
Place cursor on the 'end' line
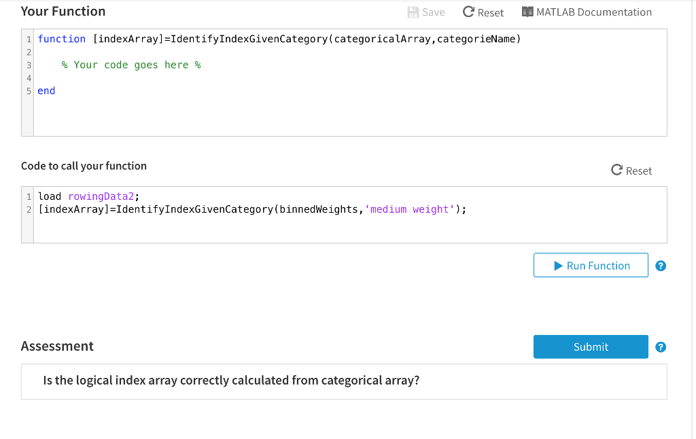46,90
